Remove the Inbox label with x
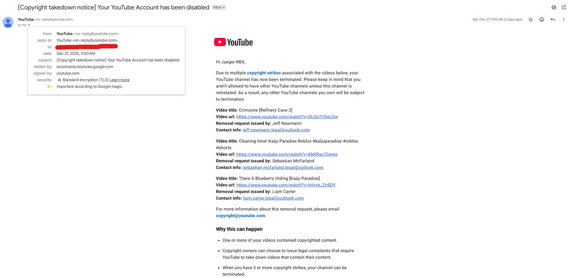The height and width of the screenshot is (278, 569). click(x=224, y=8)
